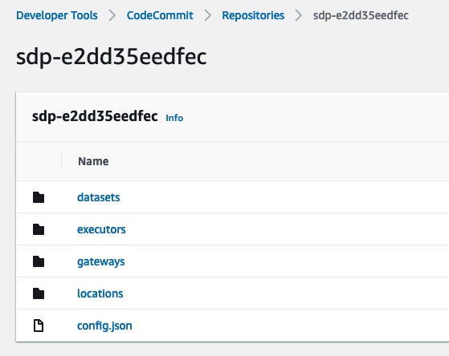Open the locations folder link
The height and width of the screenshot is (356, 449).
click(100, 293)
